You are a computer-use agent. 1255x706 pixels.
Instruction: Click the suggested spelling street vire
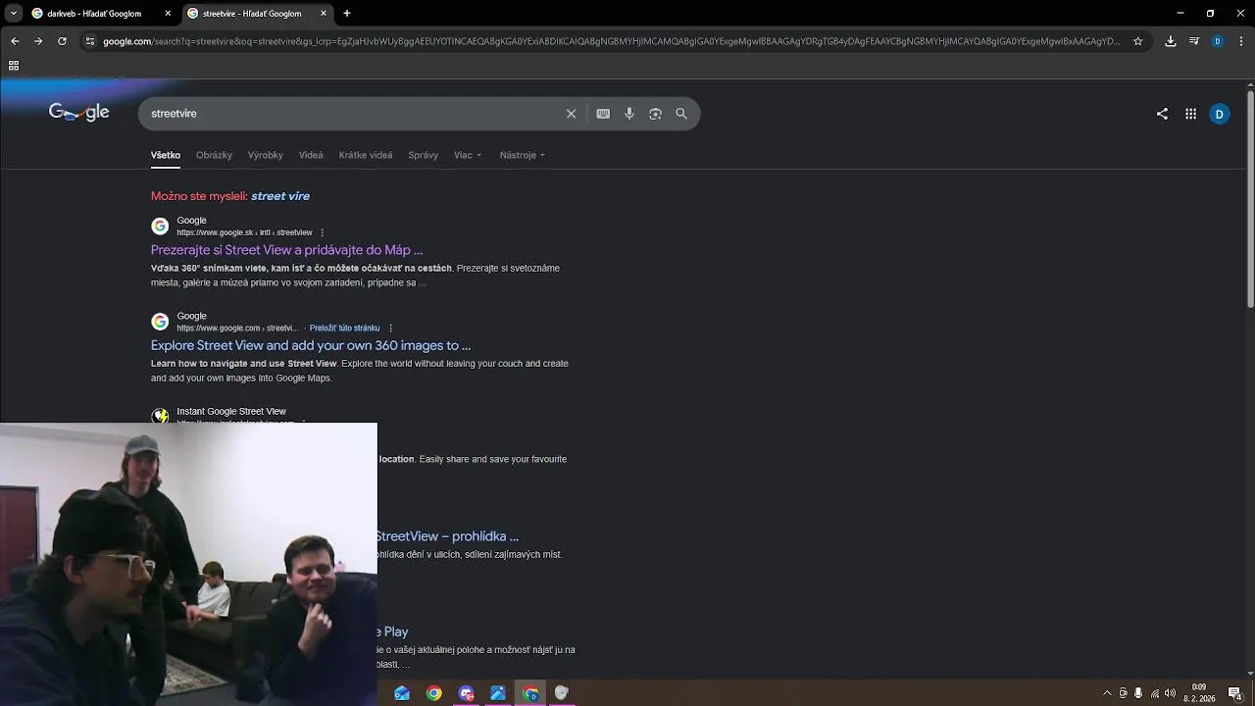click(x=280, y=196)
